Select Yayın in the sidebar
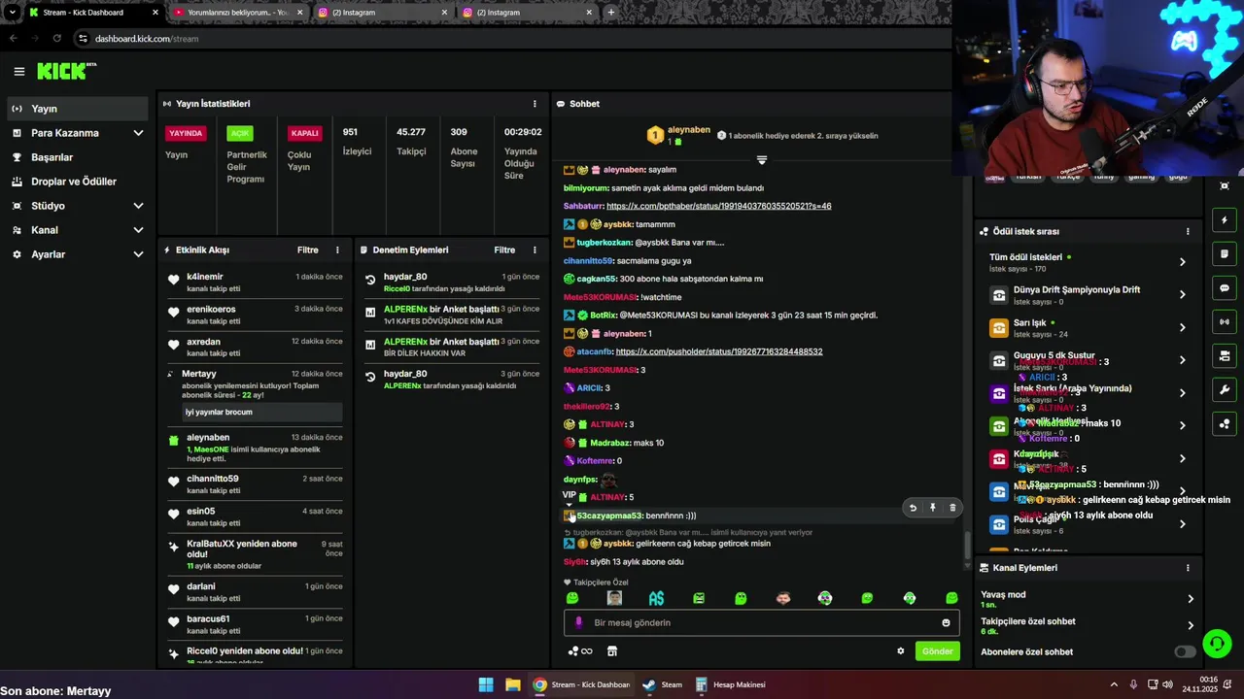 [78, 109]
